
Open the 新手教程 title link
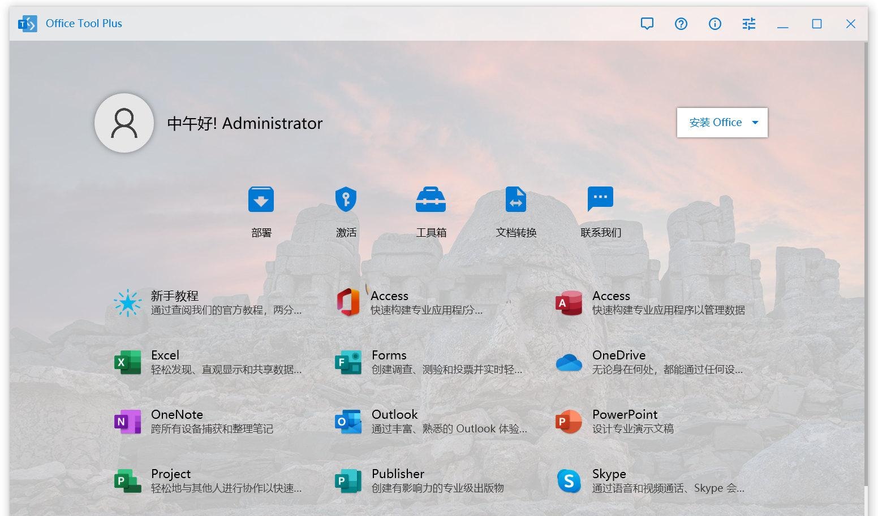tap(174, 296)
